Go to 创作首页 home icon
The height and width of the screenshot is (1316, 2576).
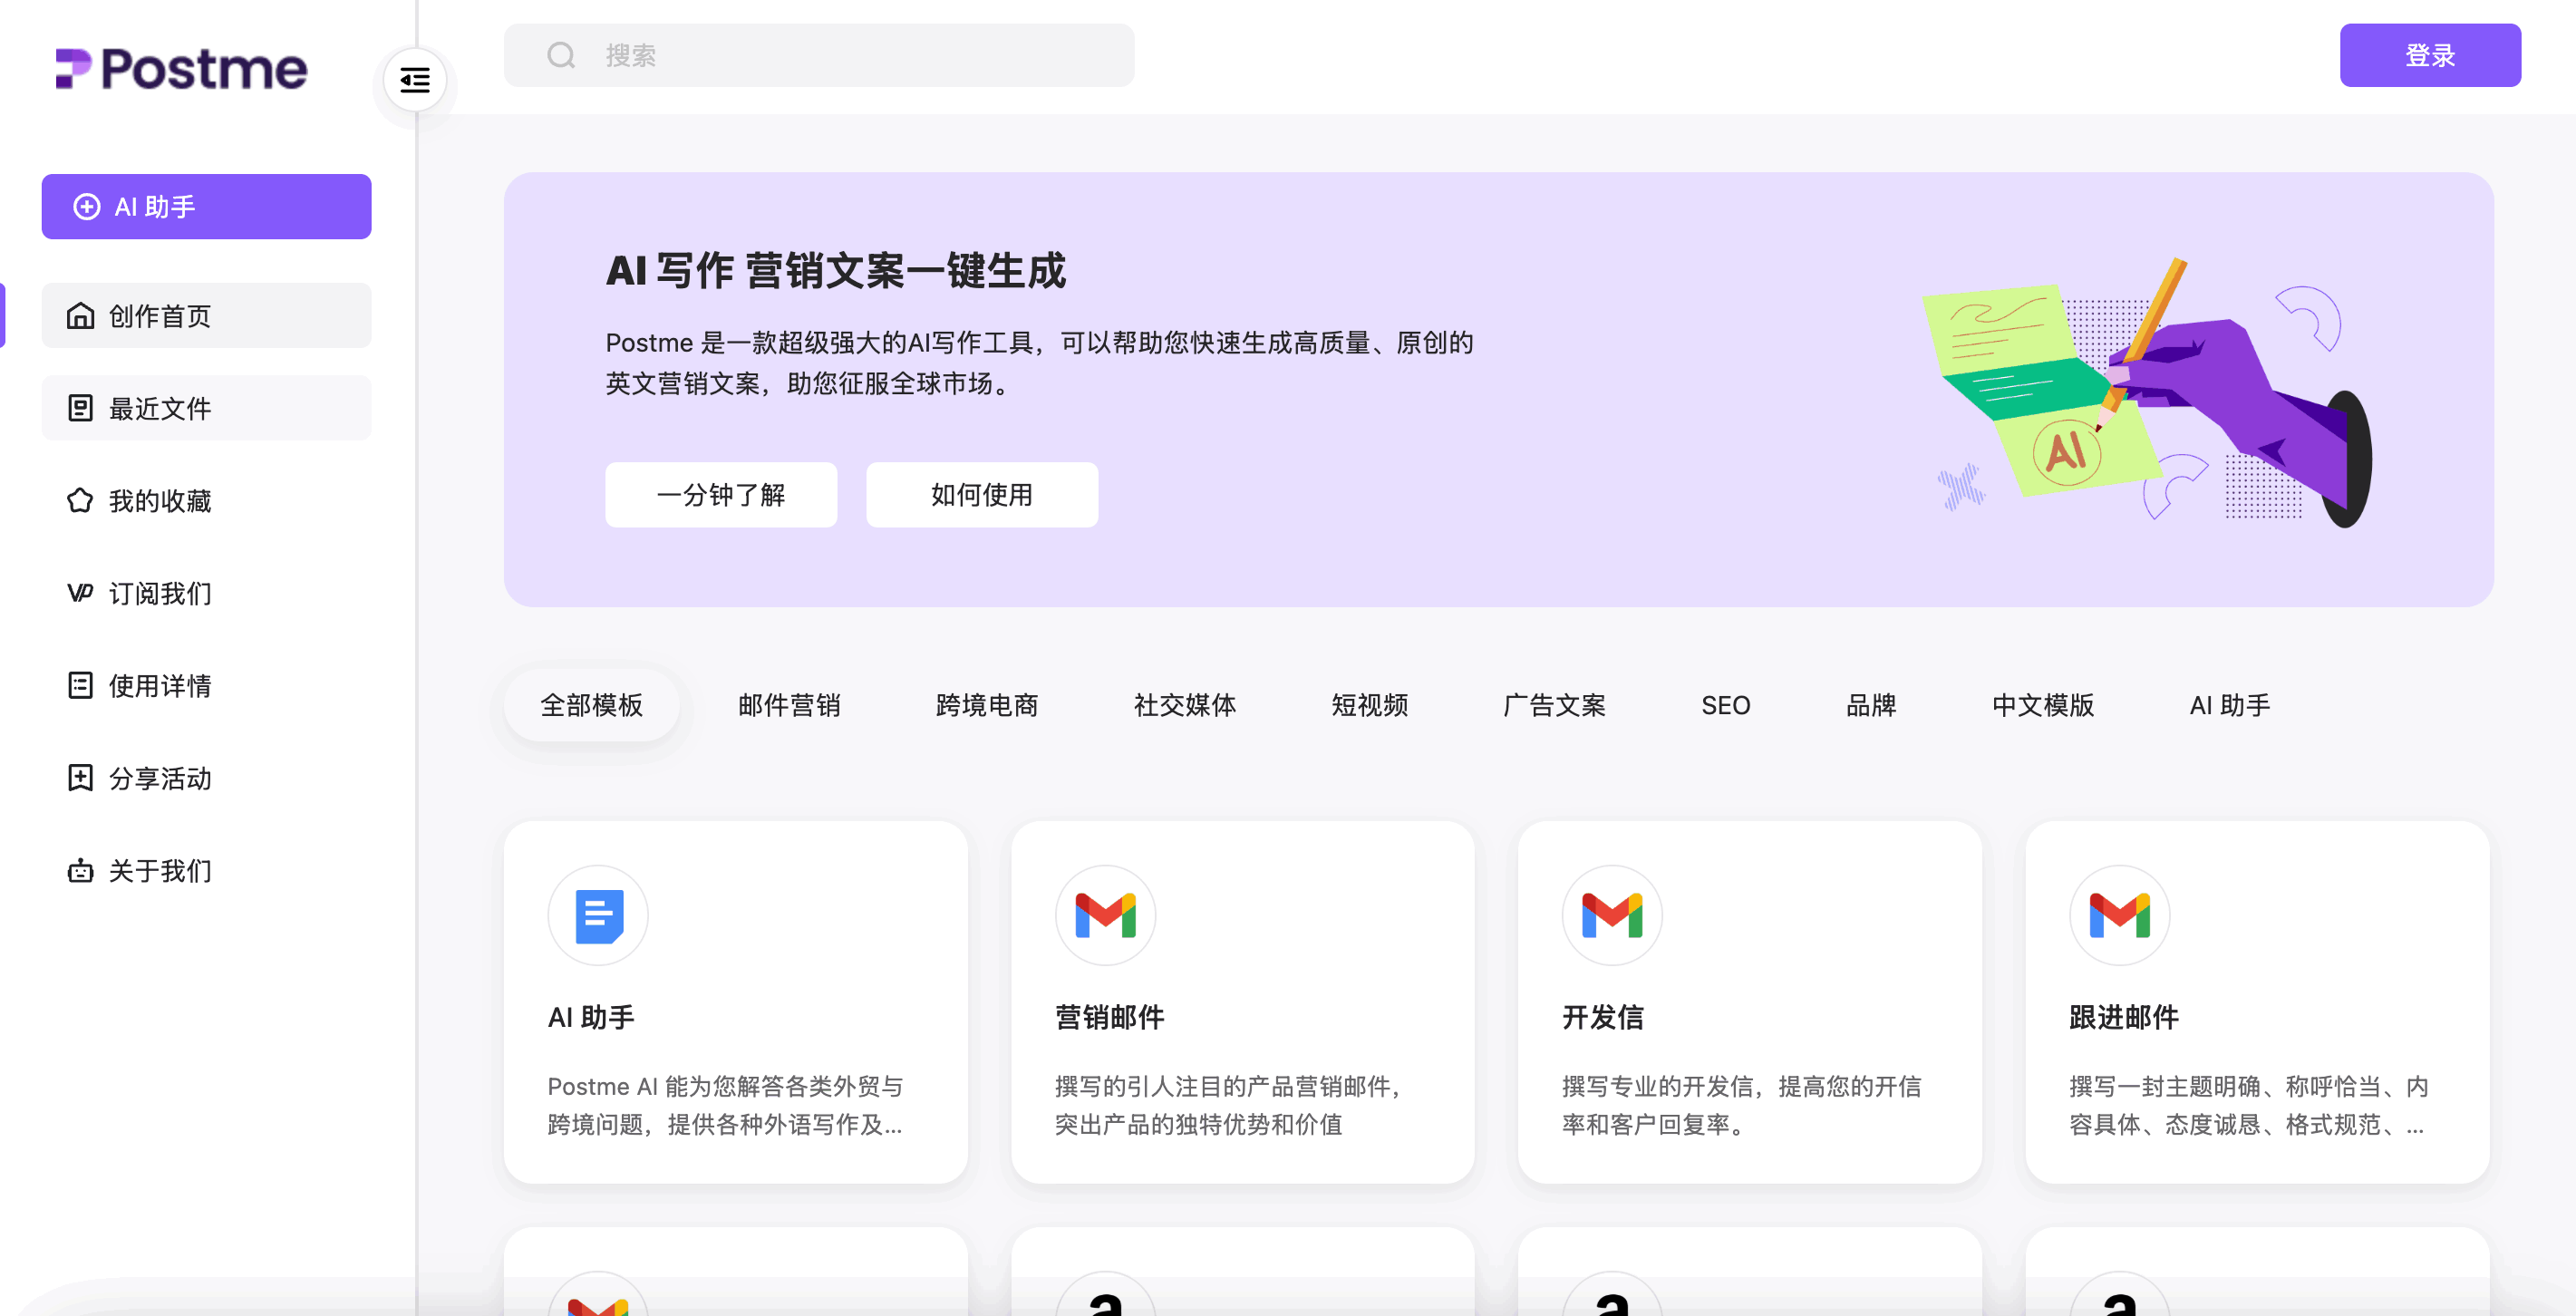click(x=80, y=316)
